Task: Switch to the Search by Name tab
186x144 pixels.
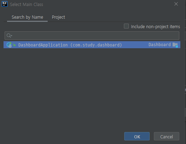Action: (x=28, y=17)
